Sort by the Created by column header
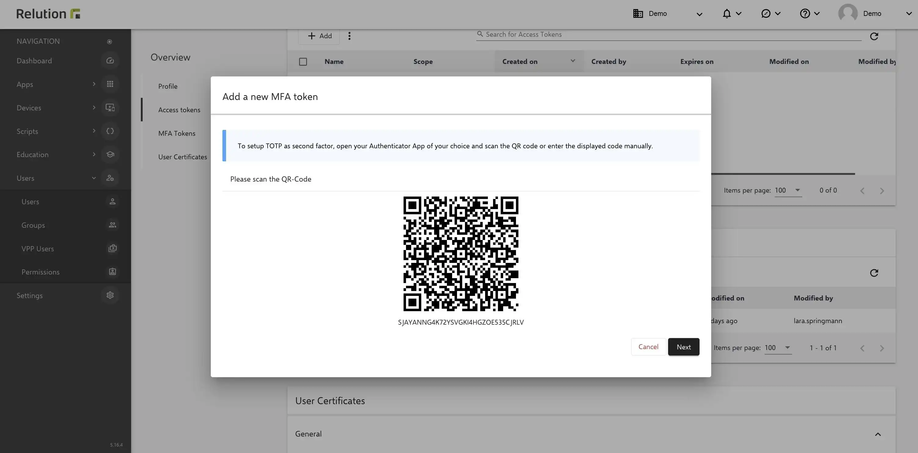 pos(608,61)
